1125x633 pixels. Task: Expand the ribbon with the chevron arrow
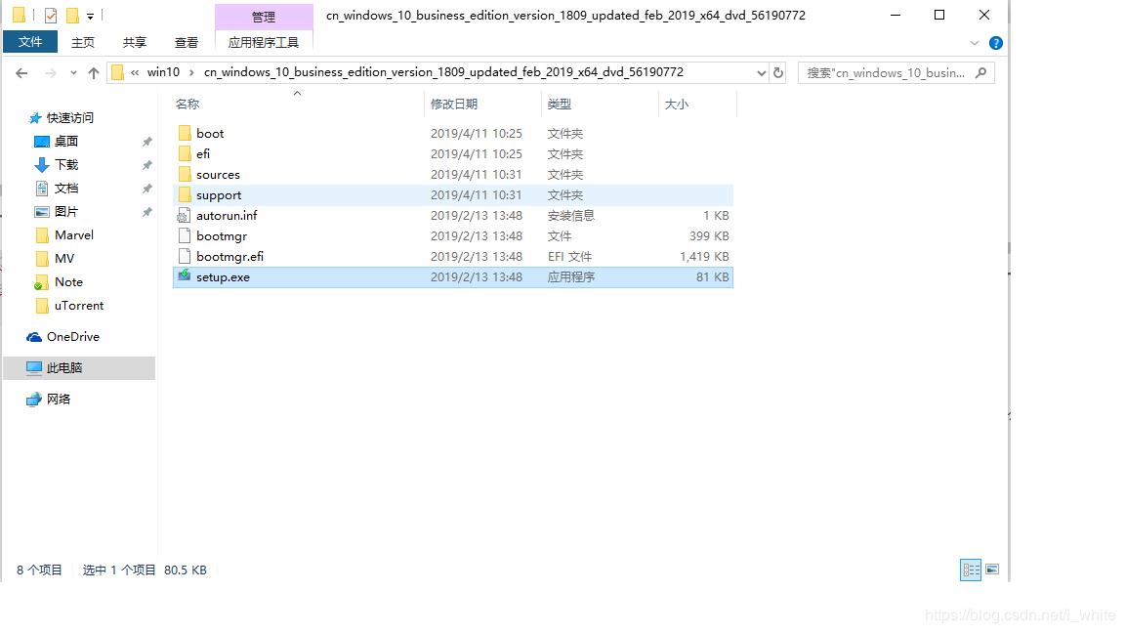pos(975,43)
